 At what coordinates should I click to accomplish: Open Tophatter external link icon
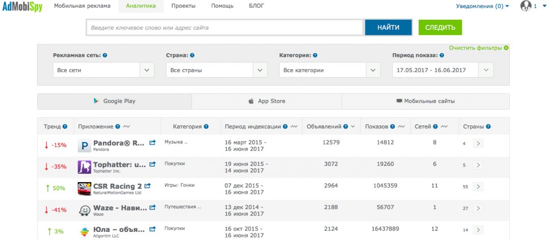152,164
